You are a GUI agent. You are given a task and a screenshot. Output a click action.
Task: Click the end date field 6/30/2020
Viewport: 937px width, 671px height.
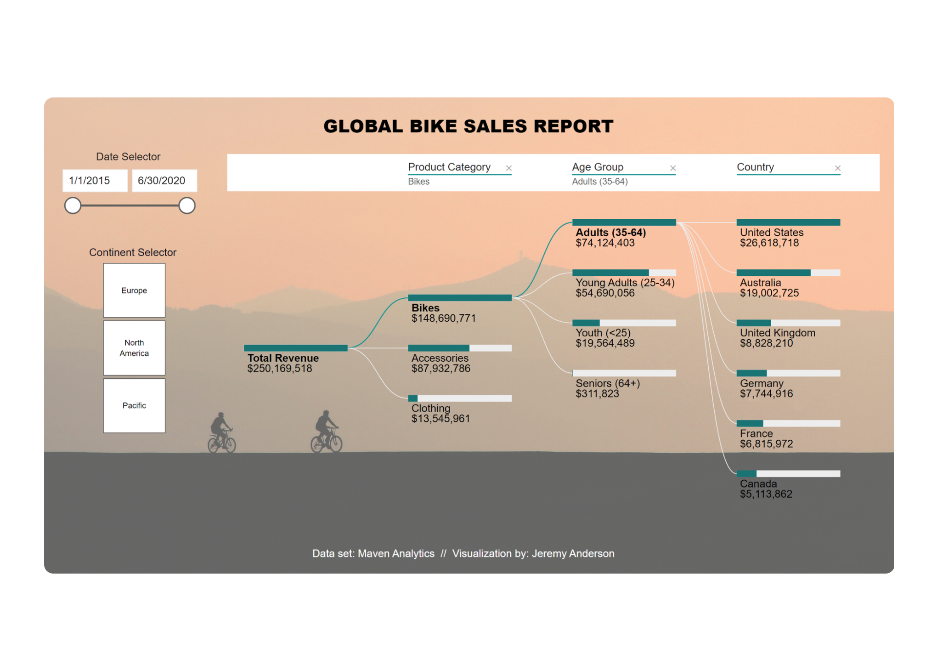click(164, 181)
